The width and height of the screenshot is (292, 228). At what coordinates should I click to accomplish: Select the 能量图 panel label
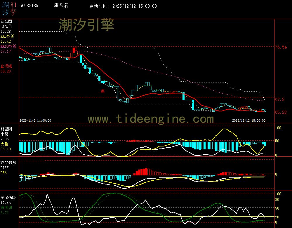pyautogui.click(x=6, y=129)
